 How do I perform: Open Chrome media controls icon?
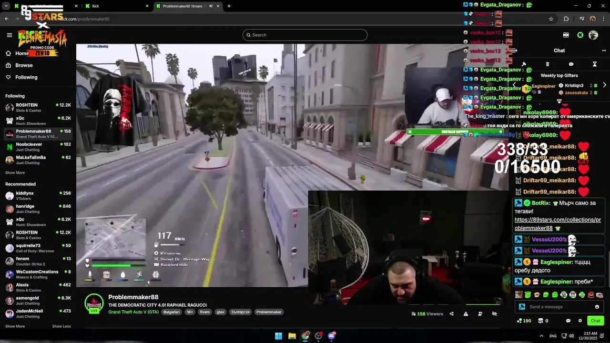click(582, 19)
